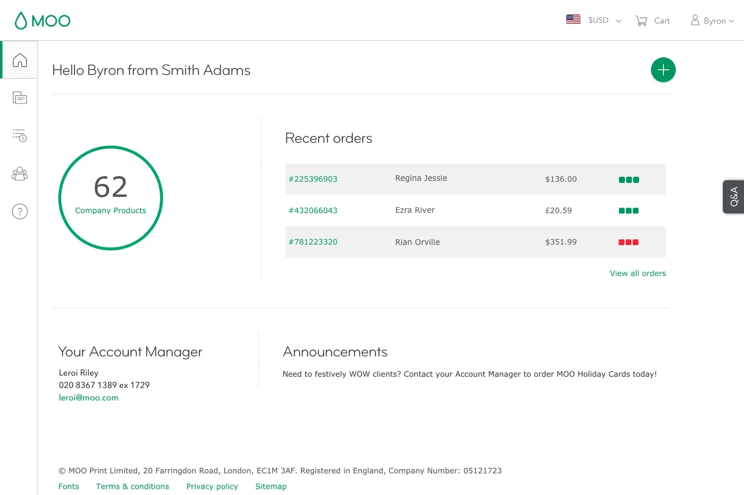This screenshot has width=744, height=495.
Task: Email account manager at leroi@moo.com
Action: 88,398
